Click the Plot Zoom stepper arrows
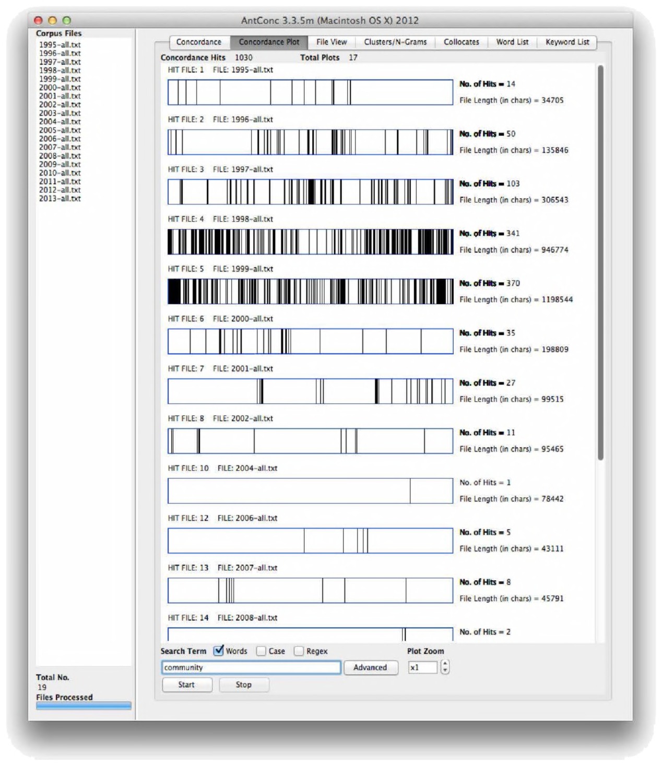The height and width of the screenshot is (766, 662). coord(445,667)
